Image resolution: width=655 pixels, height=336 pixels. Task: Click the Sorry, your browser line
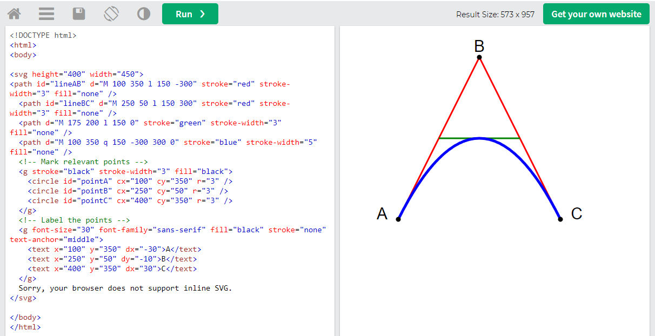pos(125,288)
